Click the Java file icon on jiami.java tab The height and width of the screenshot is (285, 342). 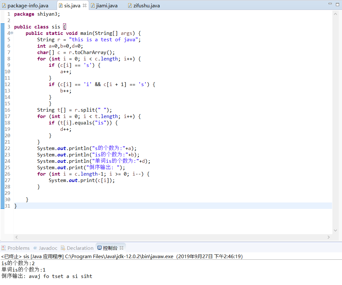tap(93, 6)
